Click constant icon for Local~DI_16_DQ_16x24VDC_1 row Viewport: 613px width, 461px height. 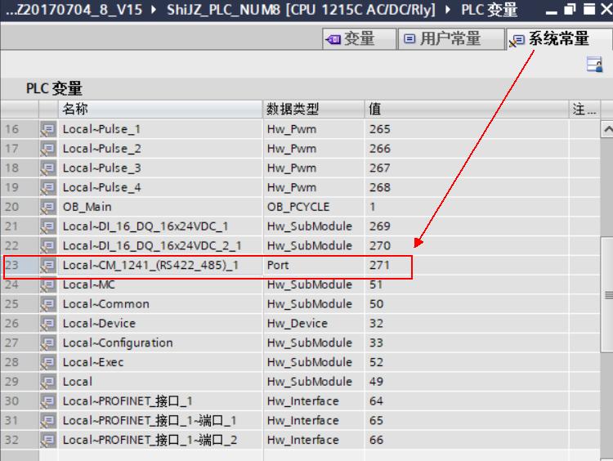(48, 226)
